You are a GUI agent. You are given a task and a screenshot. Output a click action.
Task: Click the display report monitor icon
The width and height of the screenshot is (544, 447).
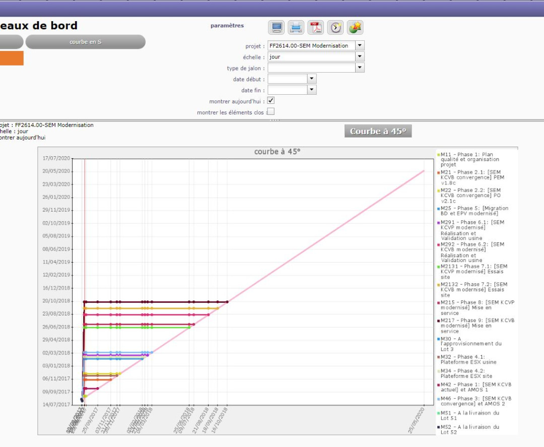(277, 27)
